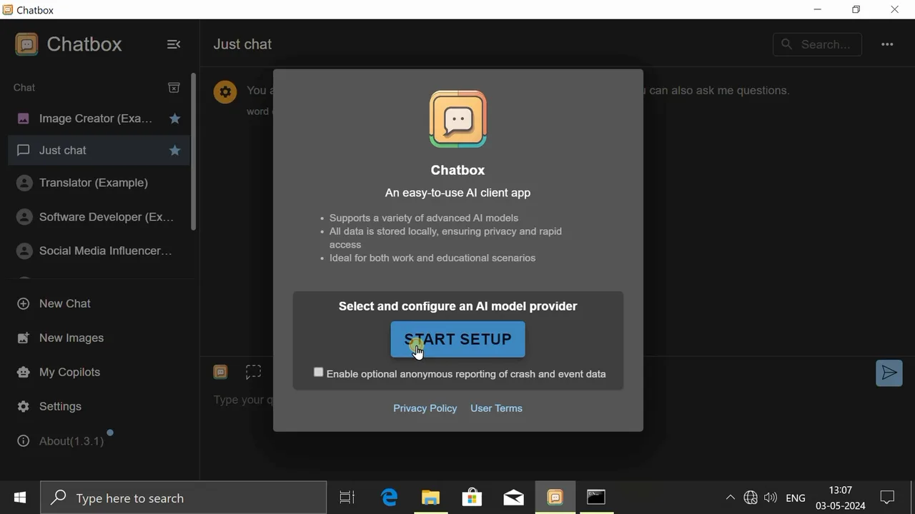Click the START SETUP button
915x514 pixels.
click(x=457, y=339)
